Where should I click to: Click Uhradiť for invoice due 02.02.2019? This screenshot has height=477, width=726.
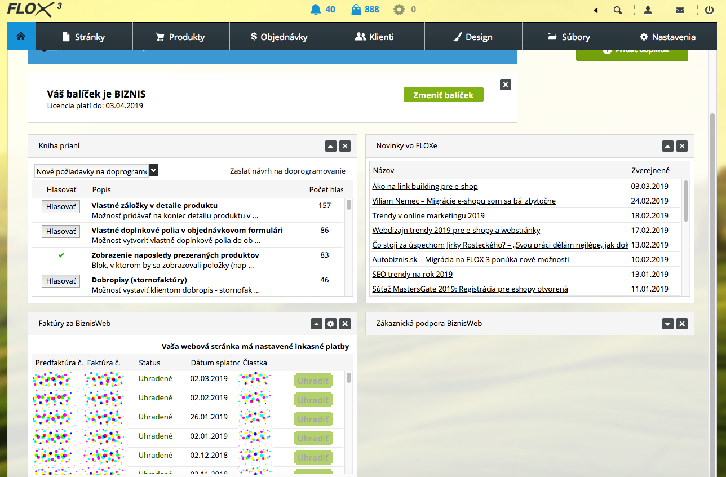point(313,400)
